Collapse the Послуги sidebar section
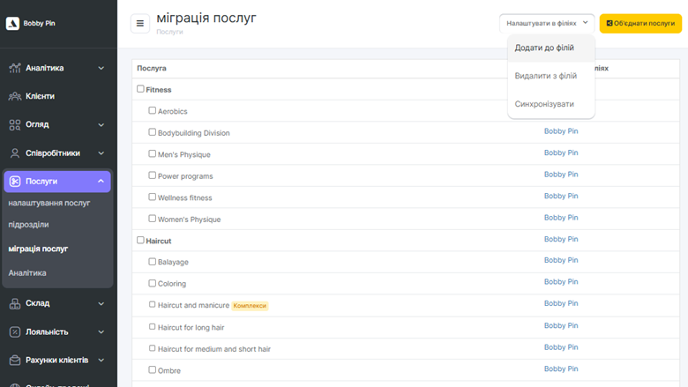The image size is (688, 387). pos(101,182)
